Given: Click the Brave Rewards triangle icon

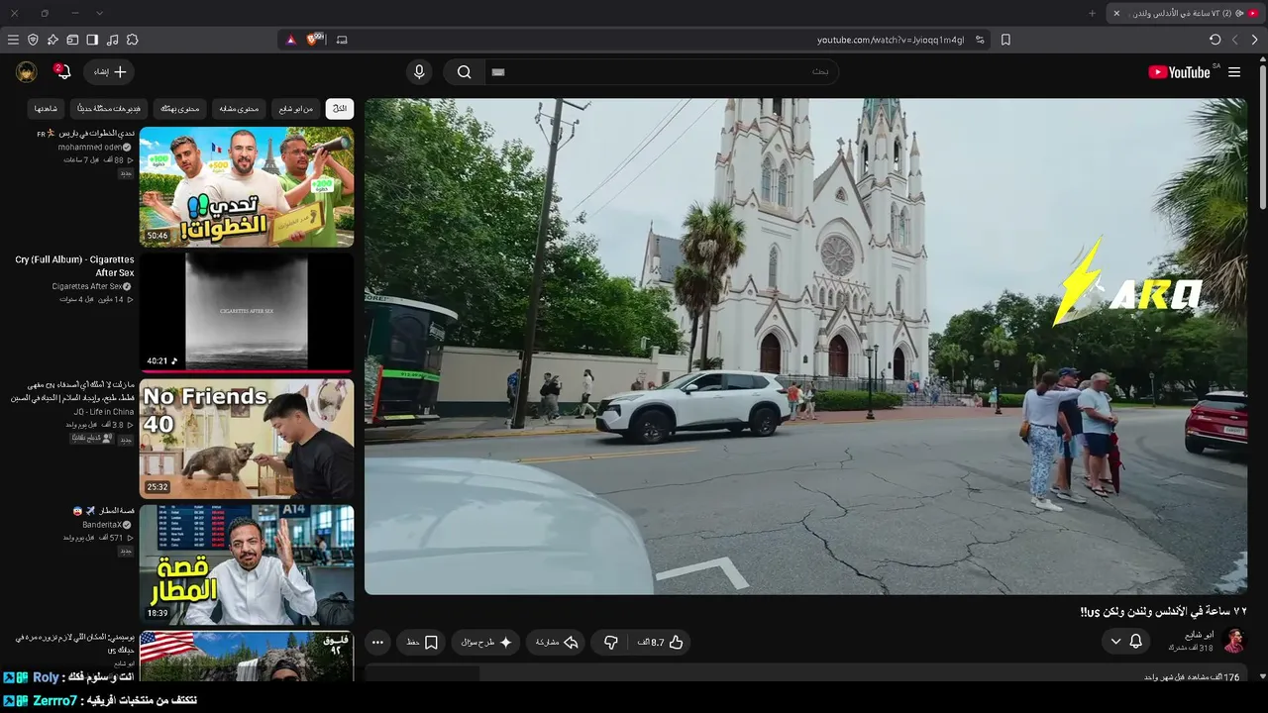Looking at the screenshot, I should click(290, 40).
